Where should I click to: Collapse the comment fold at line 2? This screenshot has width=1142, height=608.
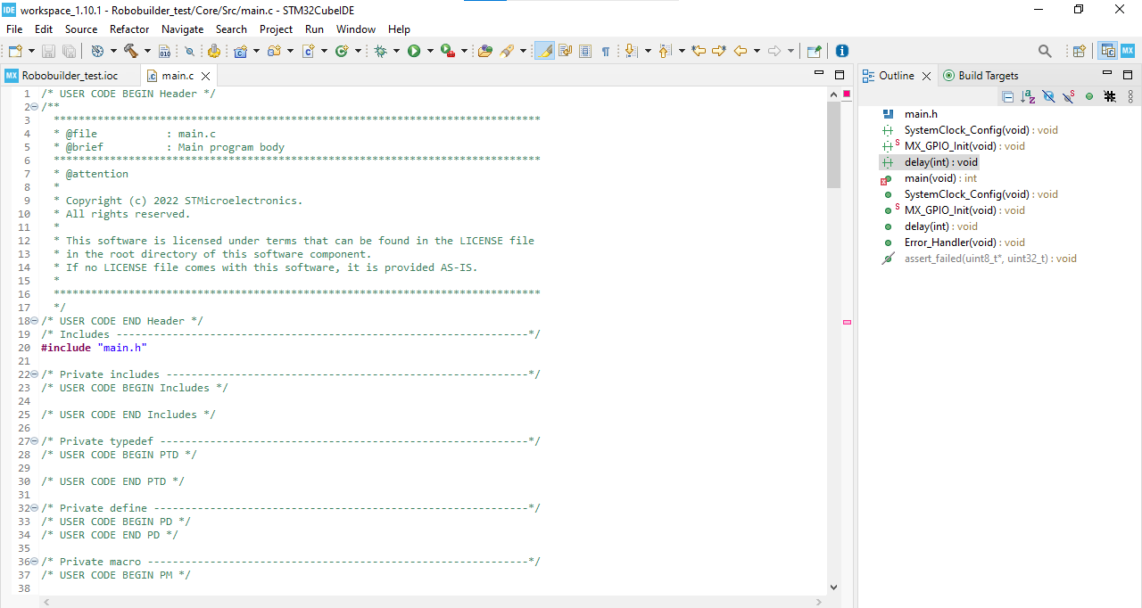tap(35, 107)
